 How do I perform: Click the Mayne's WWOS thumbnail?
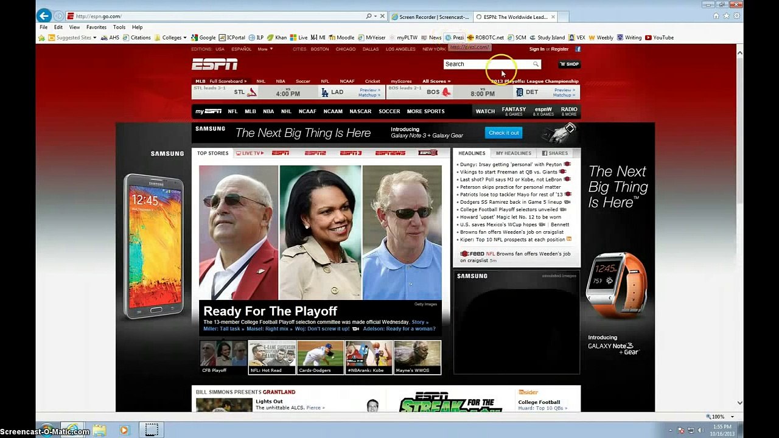[417, 357]
